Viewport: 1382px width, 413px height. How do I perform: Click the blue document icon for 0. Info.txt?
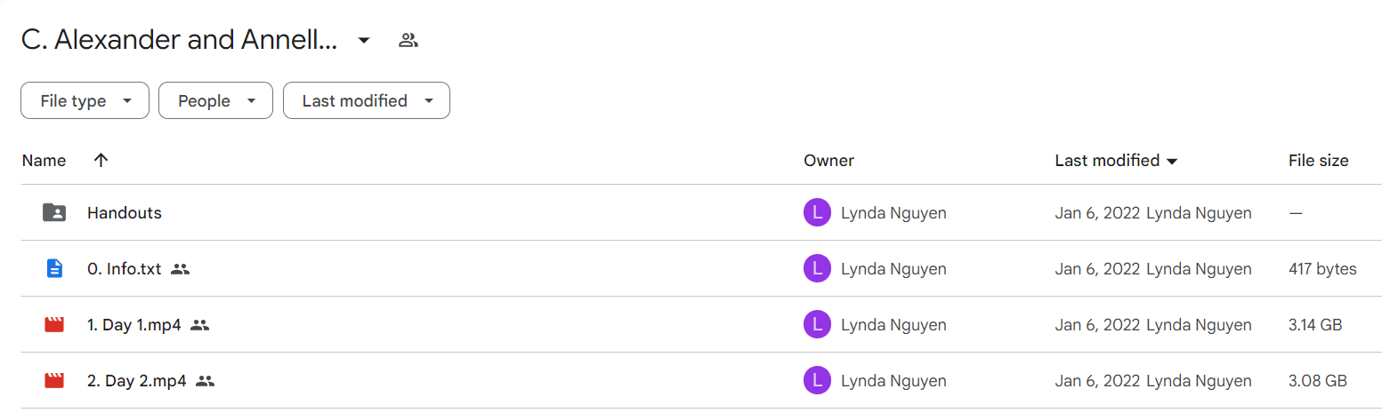(54, 268)
